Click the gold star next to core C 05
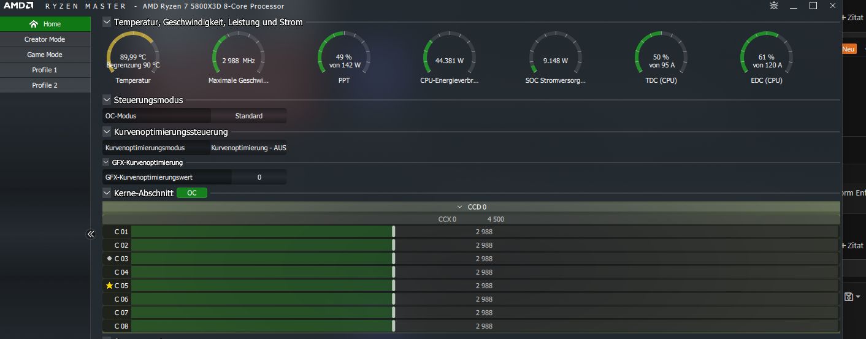The height and width of the screenshot is (339, 866). point(109,286)
